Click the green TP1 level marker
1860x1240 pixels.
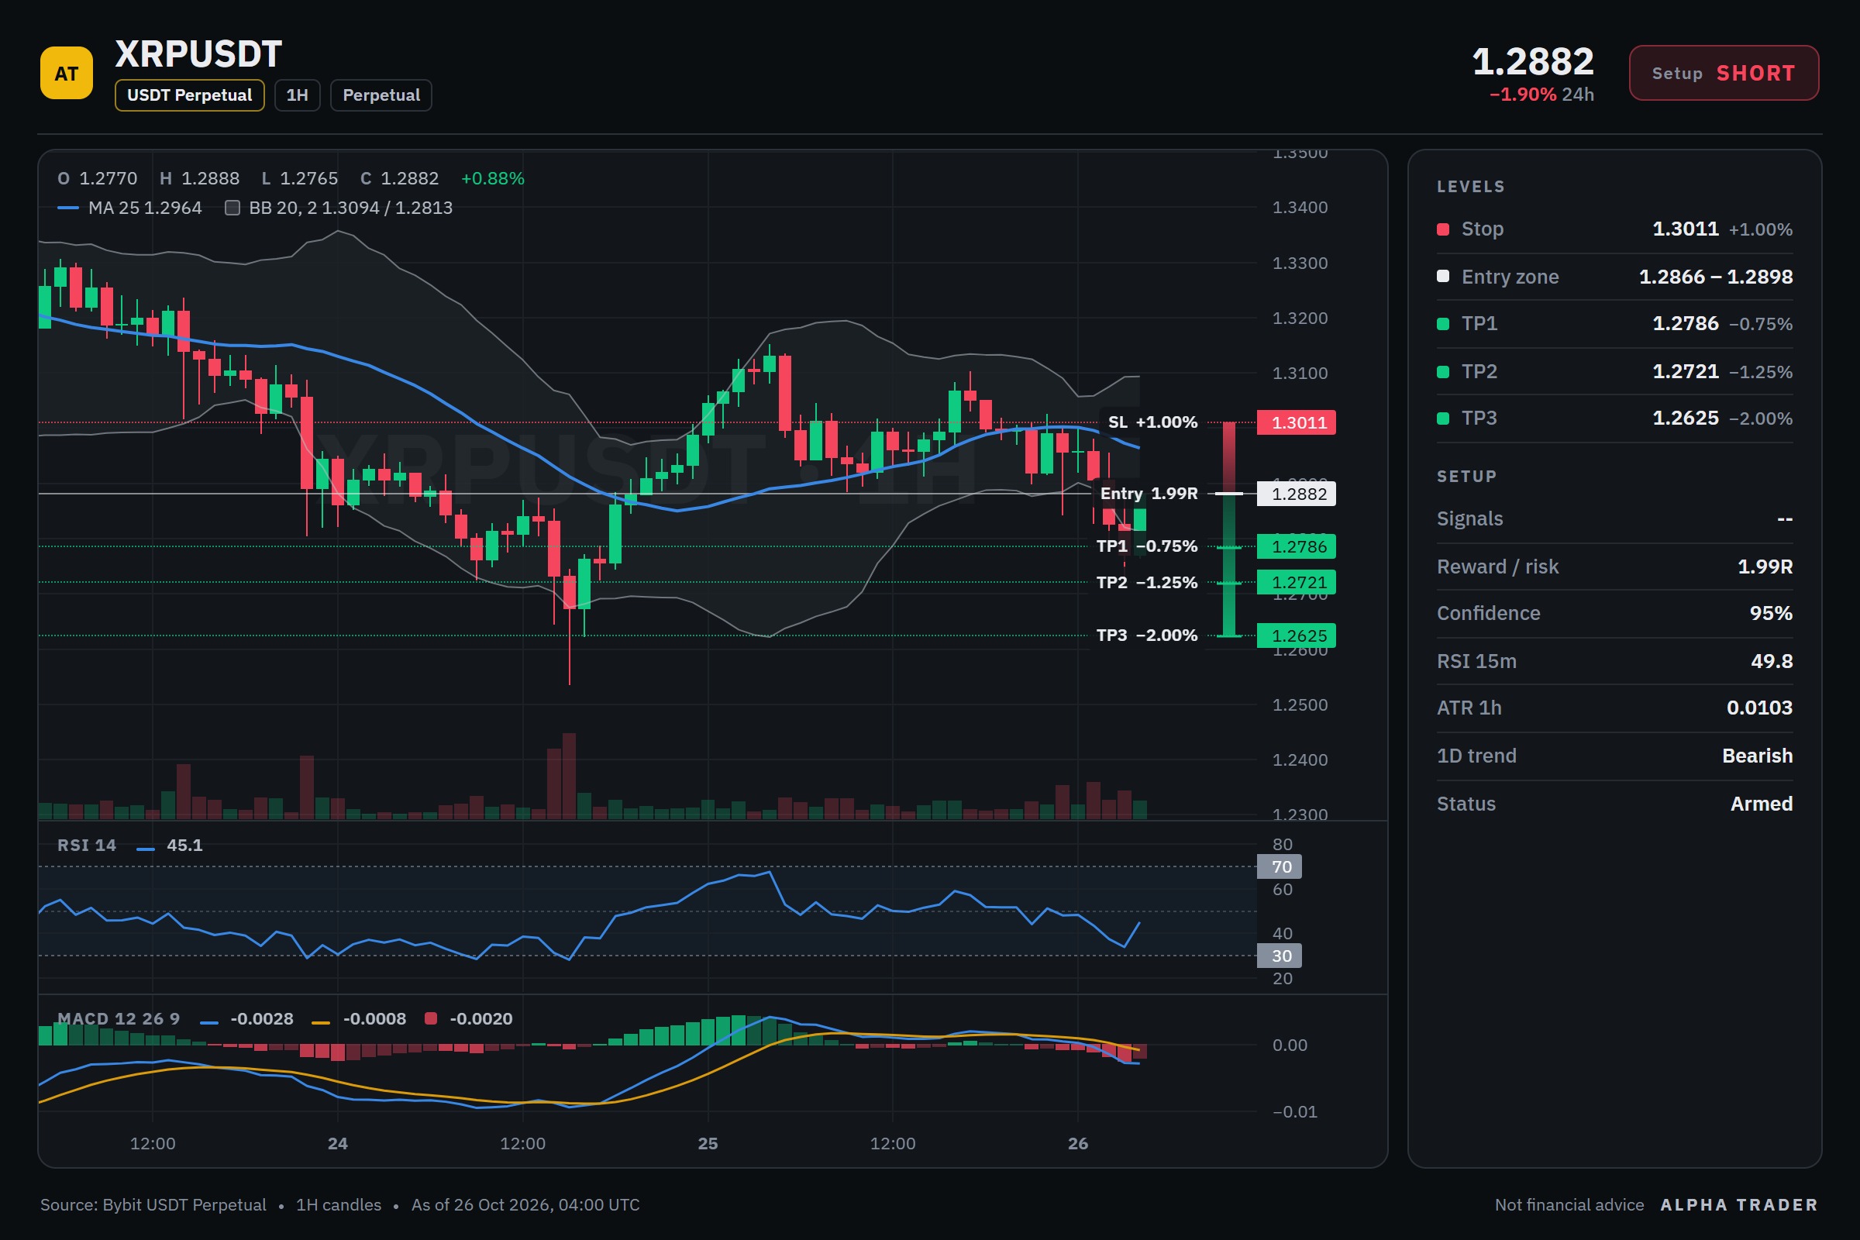tap(1442, 323)
